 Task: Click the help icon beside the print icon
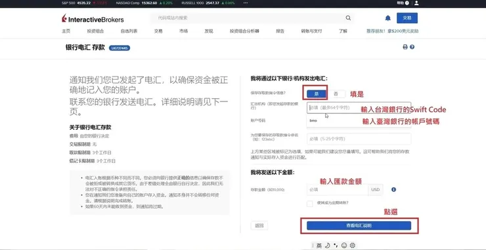coord(412,47)
